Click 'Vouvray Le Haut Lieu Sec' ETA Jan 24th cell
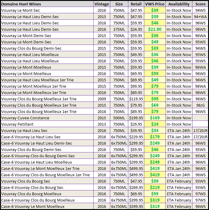This screenshot has height=210, width=209. 179,130
